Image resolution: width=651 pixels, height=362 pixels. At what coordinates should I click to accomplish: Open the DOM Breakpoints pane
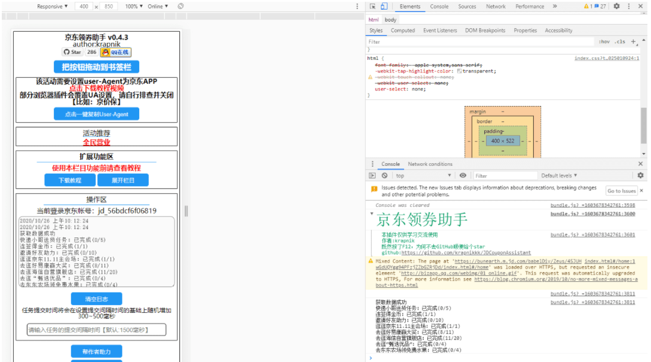point(485,31)
